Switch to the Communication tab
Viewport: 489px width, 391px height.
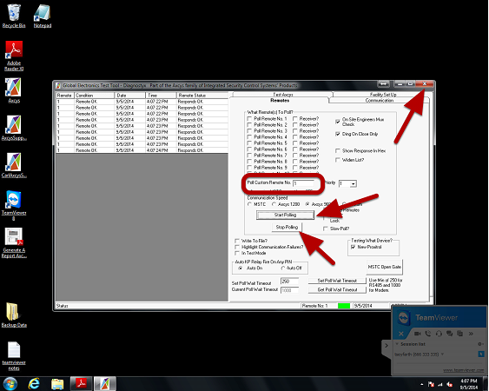click(380, 101)
